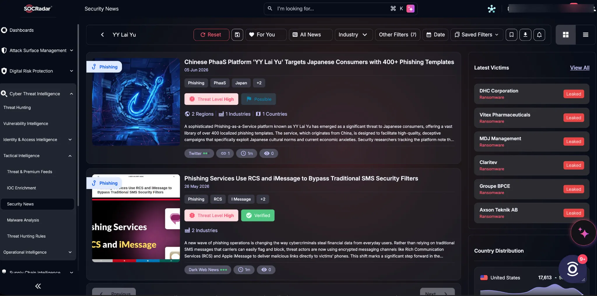This screenshot has height=296, width=597.
Task: Switch to list view layout
Action: pos(585,35)
